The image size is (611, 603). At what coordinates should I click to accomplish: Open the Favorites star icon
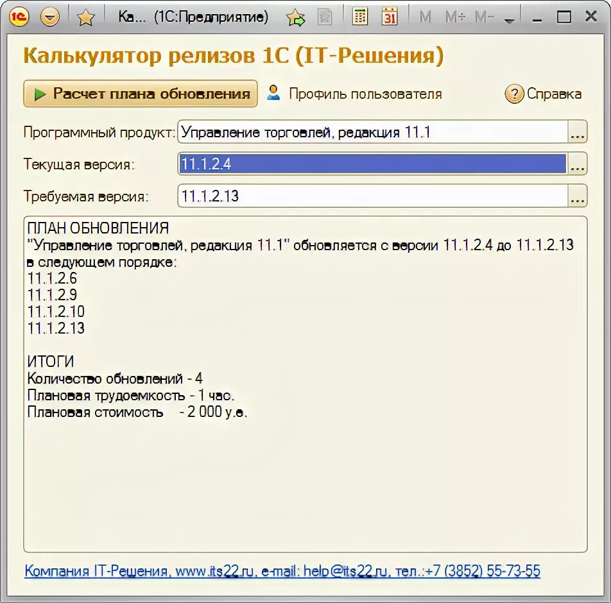[x=85, y=17]
